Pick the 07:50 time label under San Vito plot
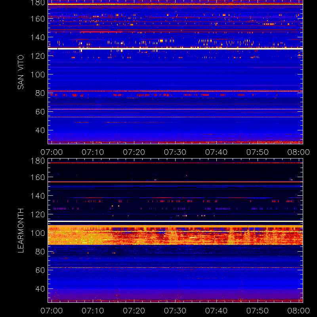Screen dimensions: 317x317 coord(258,152)
